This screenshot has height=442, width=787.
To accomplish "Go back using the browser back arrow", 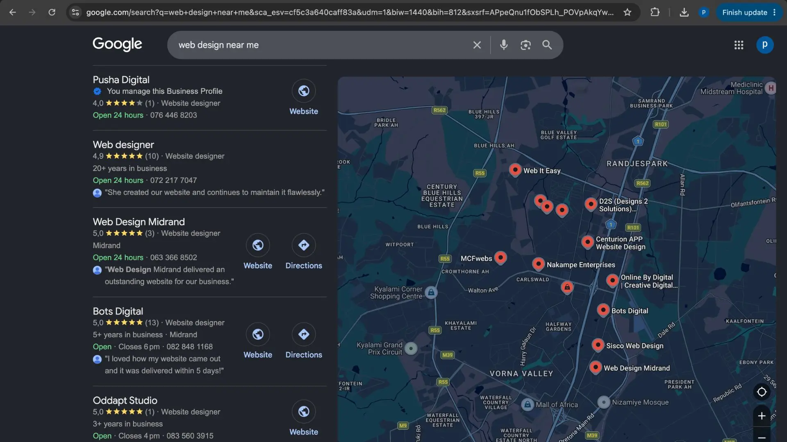I will click(12, 12).
